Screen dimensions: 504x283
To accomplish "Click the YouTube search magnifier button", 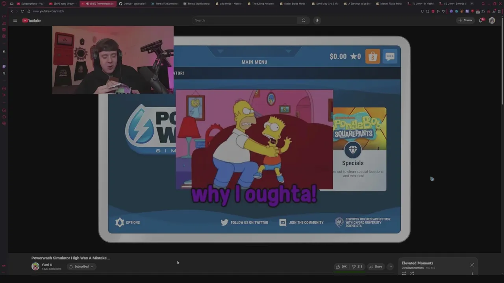I will click(x=304, y=20).
